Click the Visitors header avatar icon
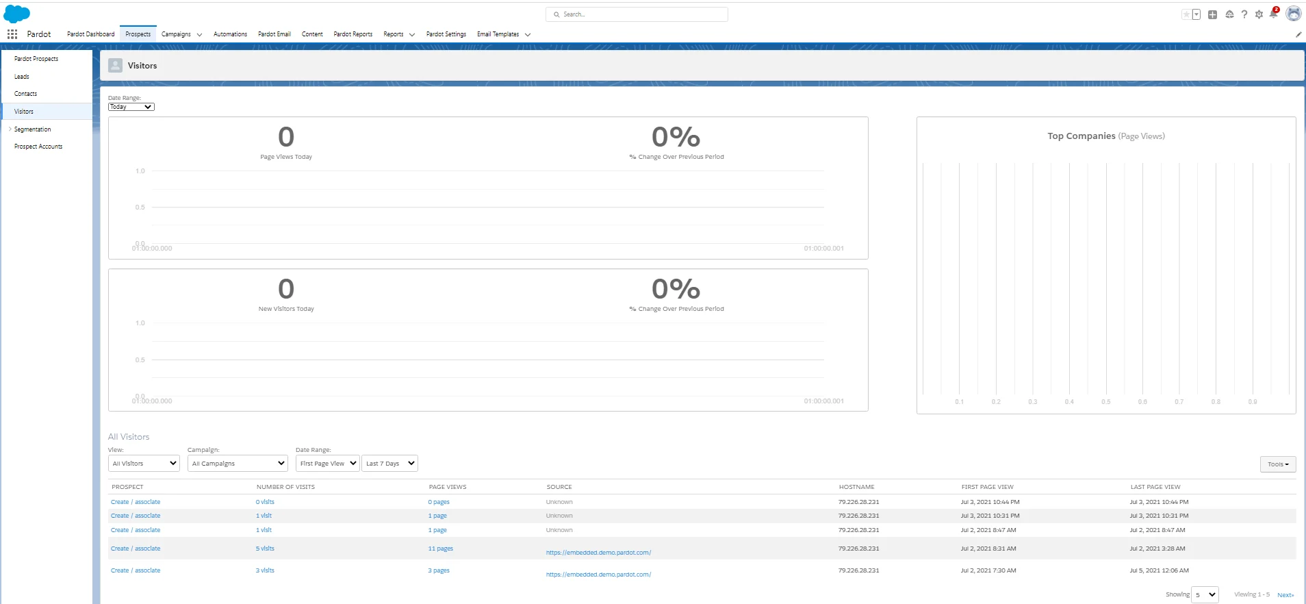This screenshot has height=604, width=1306. (x=116, y=65)
